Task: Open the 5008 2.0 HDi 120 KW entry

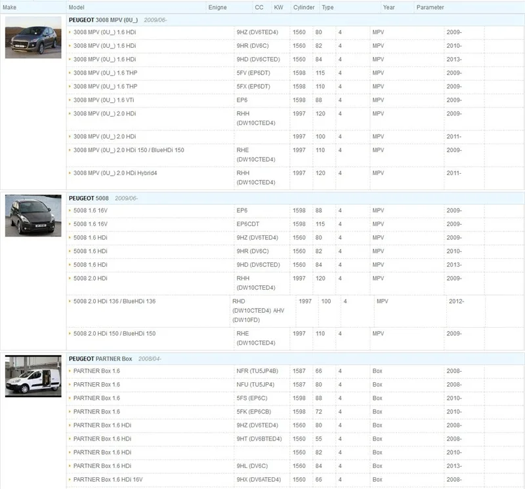Action: [x=91, y=279]
